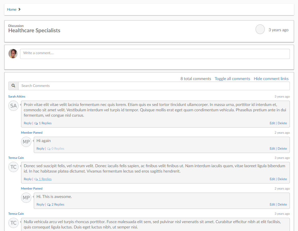Click the user photo avatar near comment box
This screenshot has height=231, width=298.
(x=13, y=54)
